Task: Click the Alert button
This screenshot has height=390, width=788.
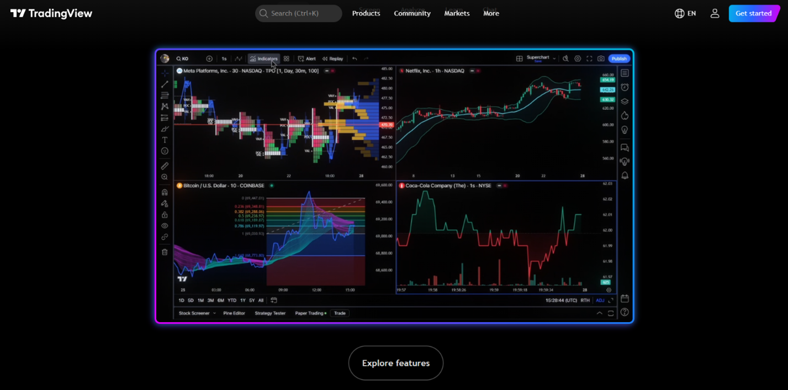Action: pyautogui.click(x=307, y=59)
